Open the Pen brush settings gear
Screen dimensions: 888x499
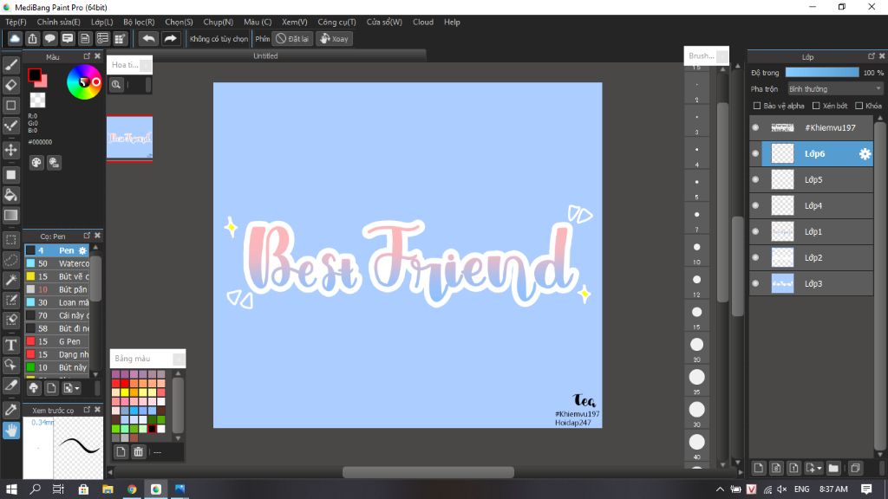click(82, 250)
